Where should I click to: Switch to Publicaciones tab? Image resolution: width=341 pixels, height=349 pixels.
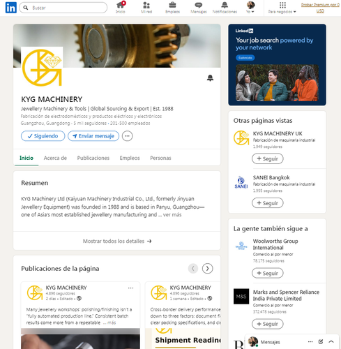tap(93, 158)
